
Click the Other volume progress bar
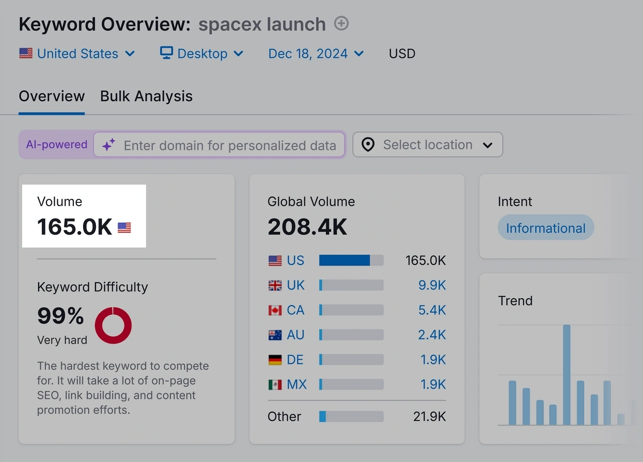[351, 416]
